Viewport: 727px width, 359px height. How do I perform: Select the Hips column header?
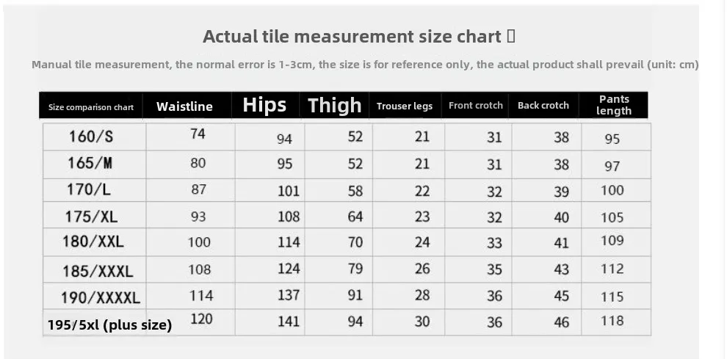(x=264, y=105)
